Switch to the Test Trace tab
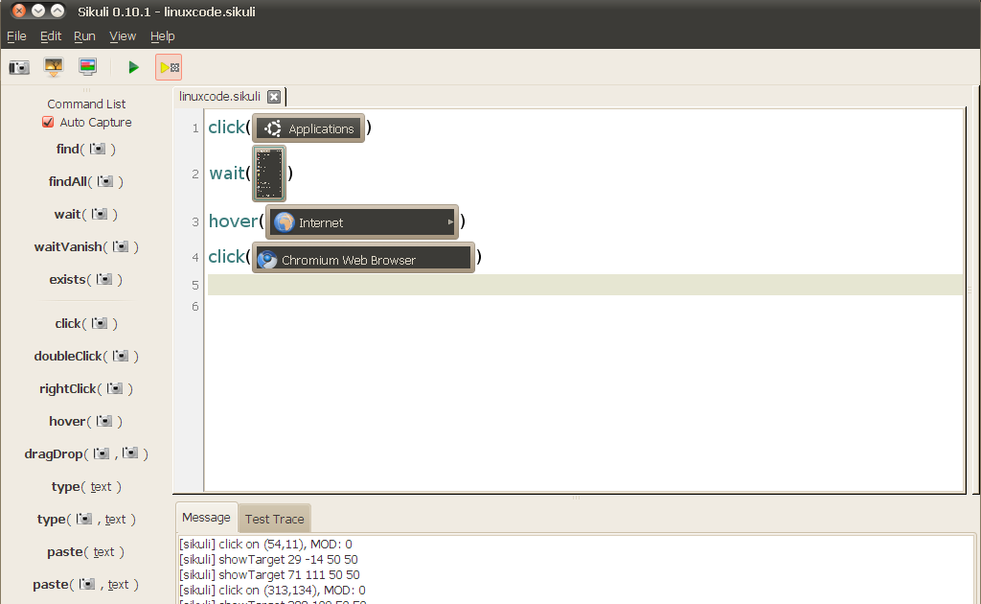Viewport: 981px width, 604px height. (274, 518)
